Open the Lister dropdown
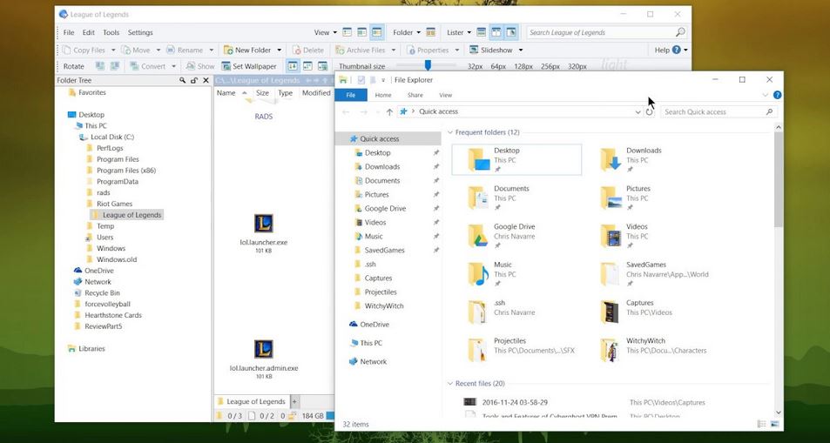The image size is (830, 443). tap(458, 32)
